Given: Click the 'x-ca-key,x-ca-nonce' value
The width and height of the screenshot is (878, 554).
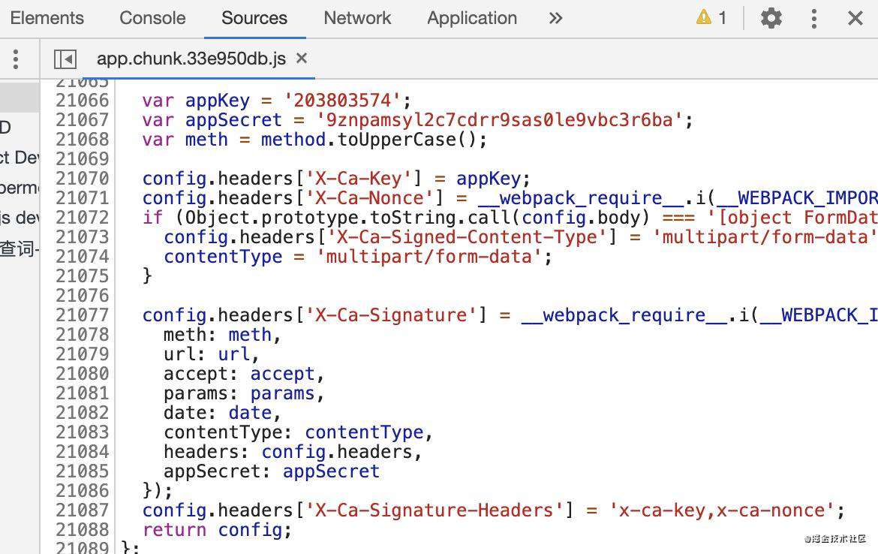Looking at the screenshot, I should (x=722, y=510).
